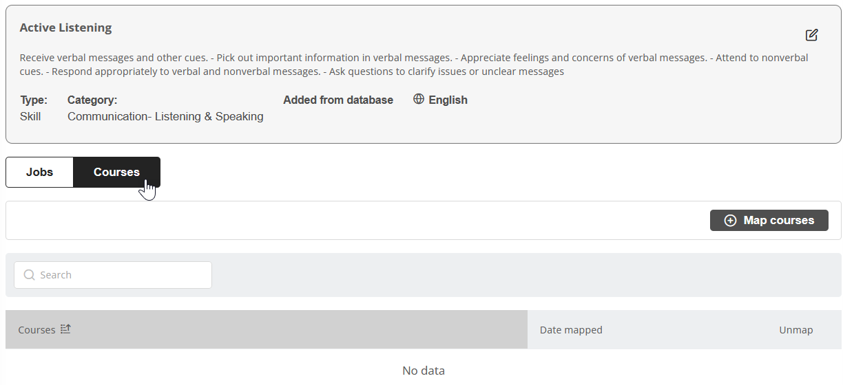This screenshot has height=385, width=843.
Task: Click the Skill type value
Action: pos(30,116)
